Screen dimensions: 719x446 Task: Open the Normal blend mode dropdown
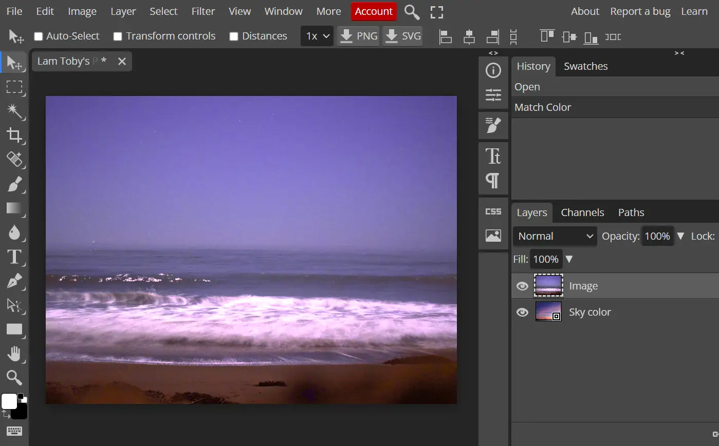coord(555,236)
